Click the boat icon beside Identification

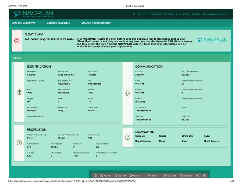[19, 92]
